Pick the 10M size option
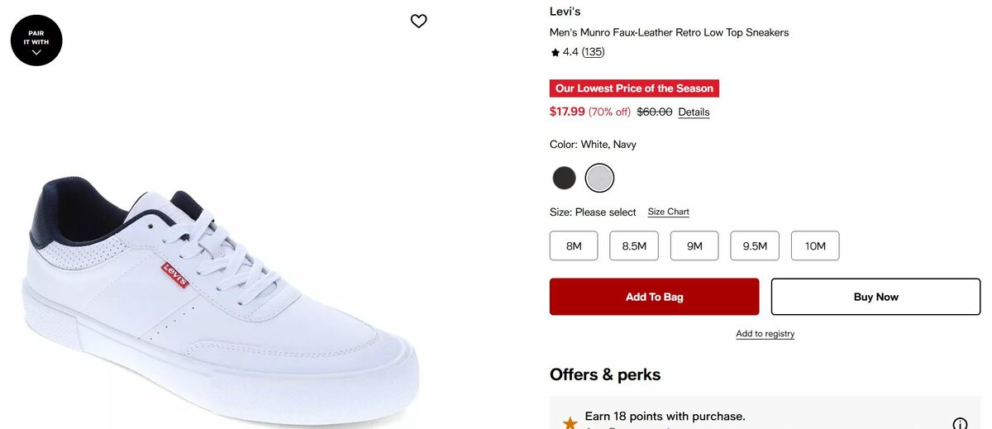 [x=815, y=246]
